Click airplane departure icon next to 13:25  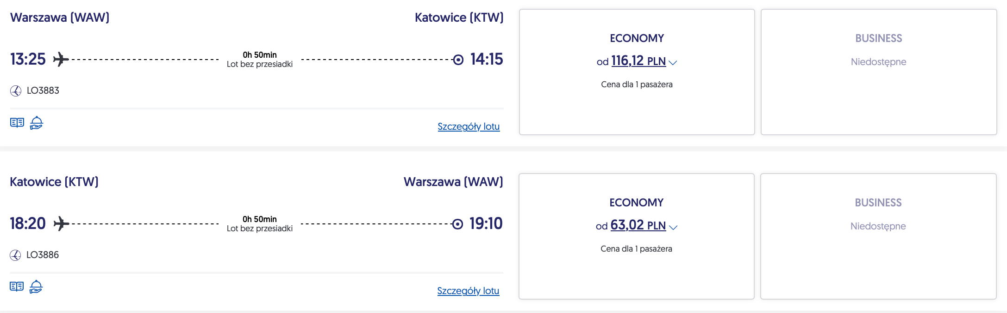pyautogui.click(x=61, y=60)
